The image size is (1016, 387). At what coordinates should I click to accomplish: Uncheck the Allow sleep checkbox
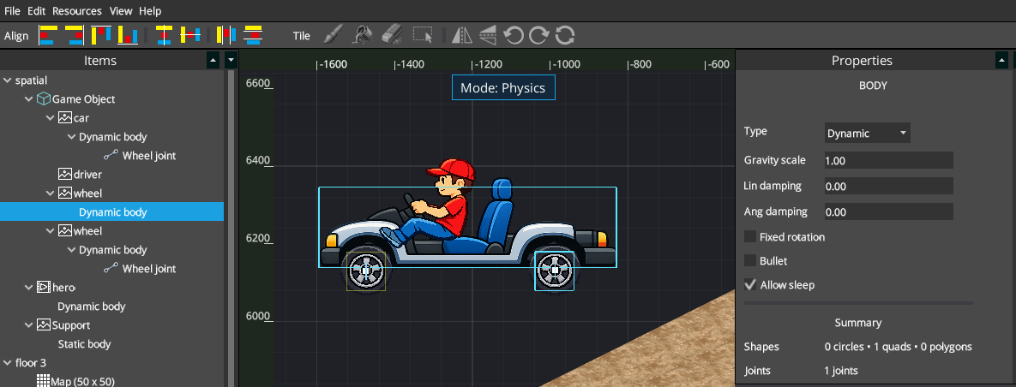750,285
